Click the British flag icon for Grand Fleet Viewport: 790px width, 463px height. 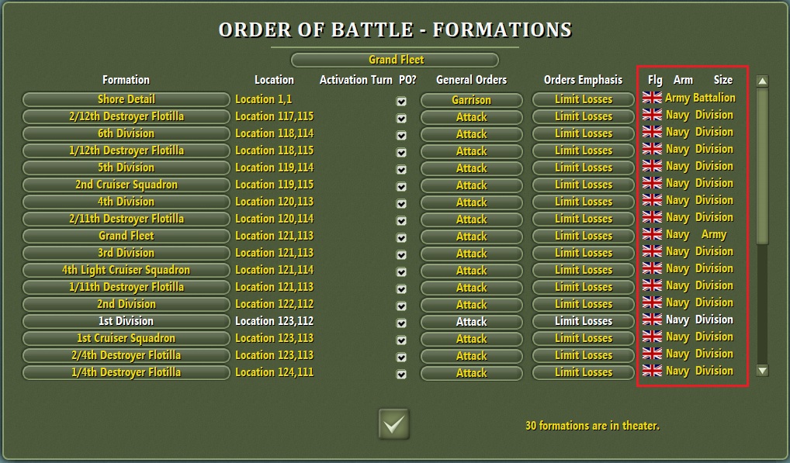[653, 235]
